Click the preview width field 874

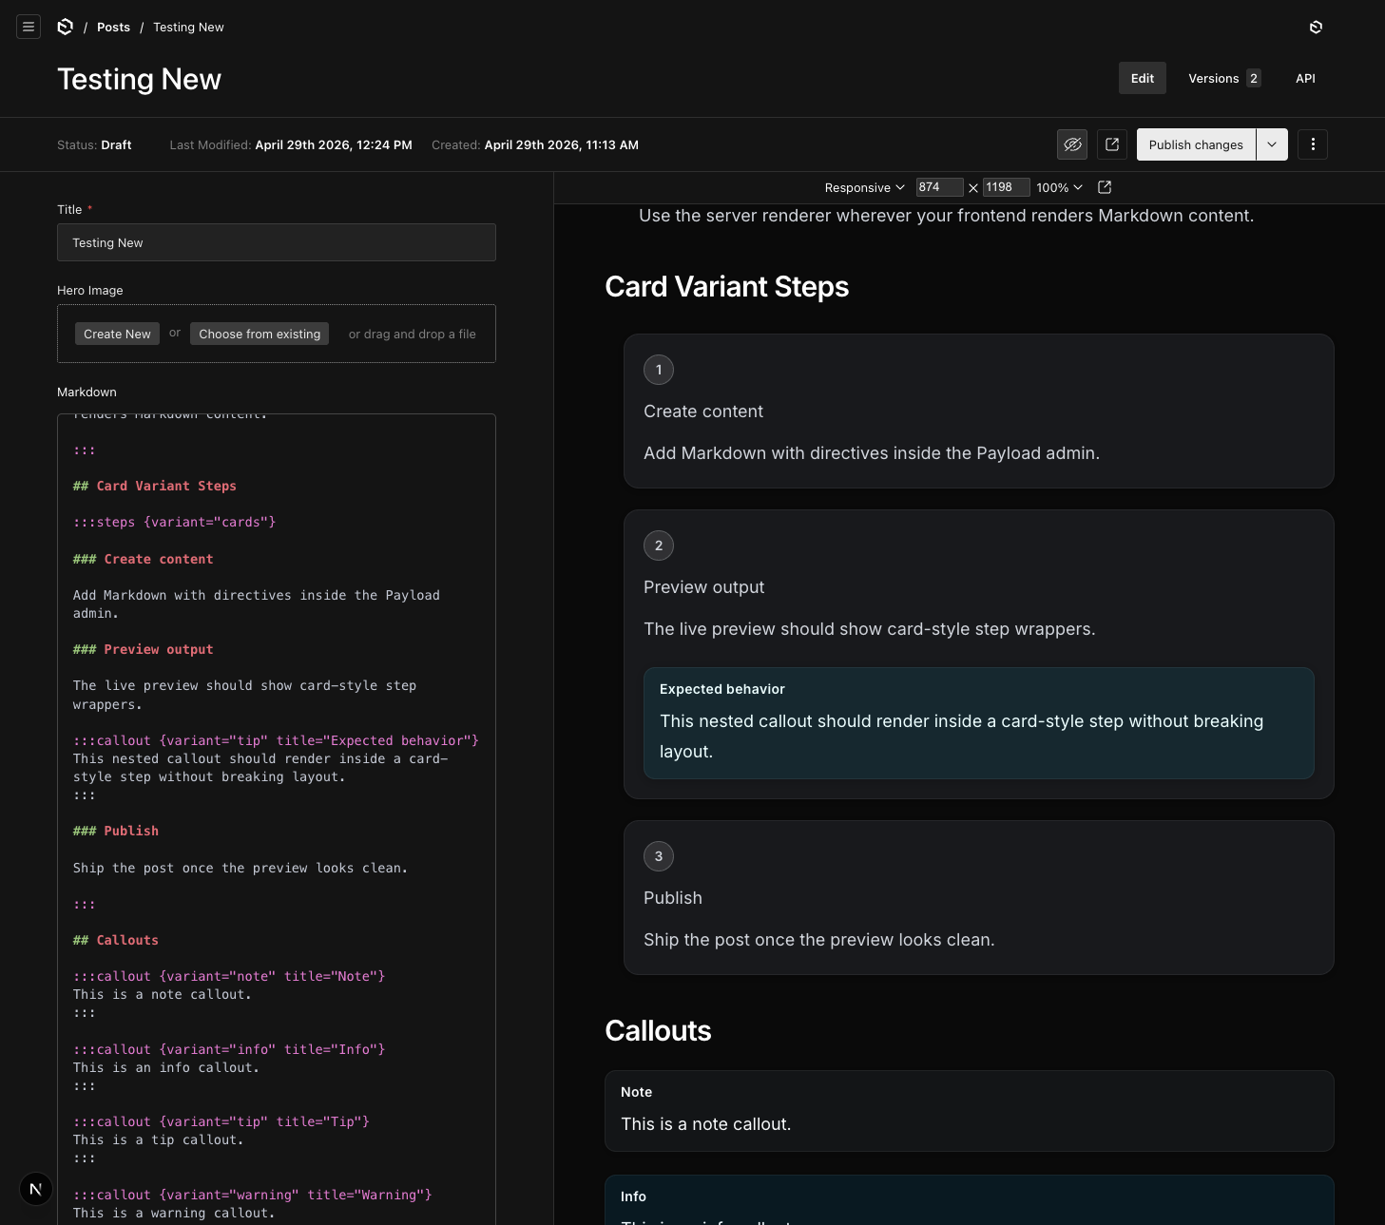pos(939,187)
